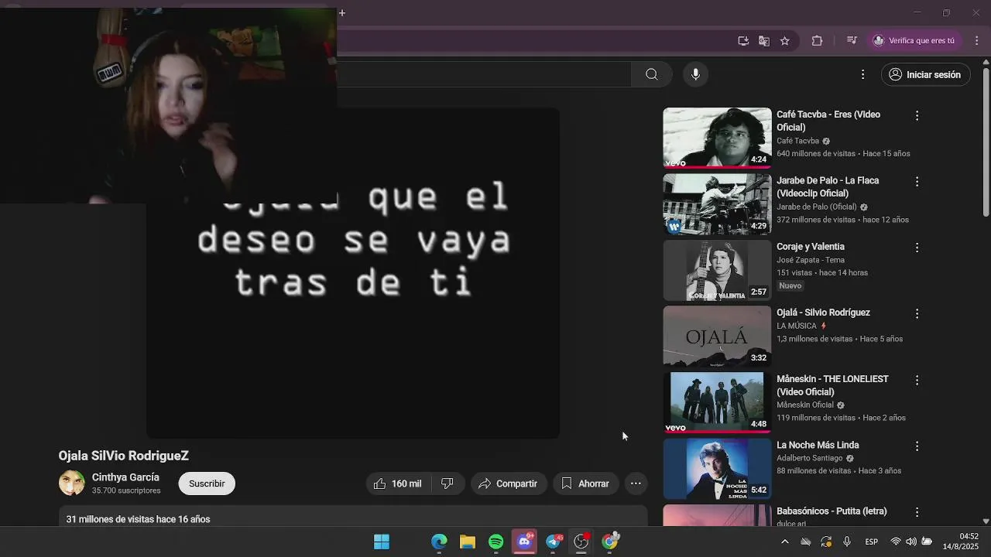The width and height of the screenshot is (991, 557).
Task: Open La Noche Más Linda title
Action: pos(818,445)
